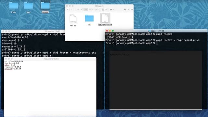This screenshot has width=208, height=117.
Task: Click 'requests==2.24.0' in the text editor
Action: (13, 67)
